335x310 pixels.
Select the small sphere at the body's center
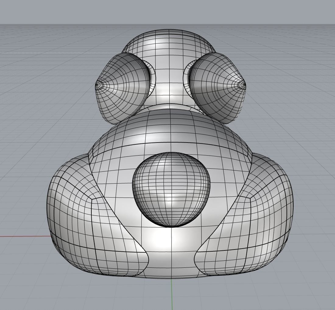(171, 190)
